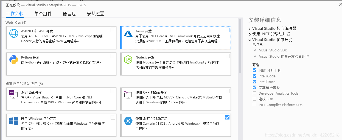This screenshot has height=140, width=342.
Task: Check the 通用 Windows 平台开发 checkbox
Action: click(113, 117)
